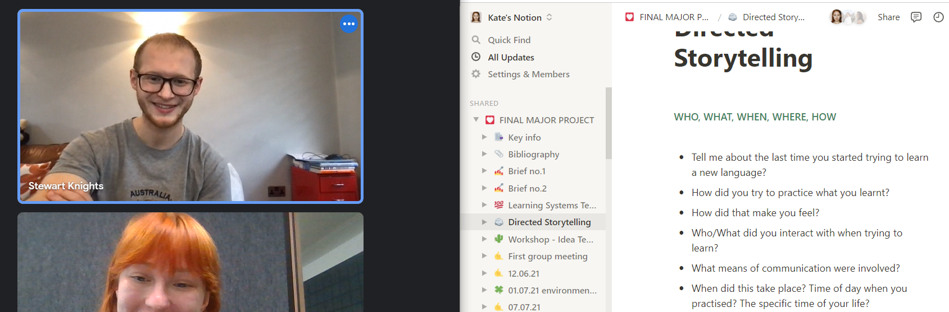Click the Quick Find magnifier icon
Screen dimensions: 949x312
[x=476, y=40]
